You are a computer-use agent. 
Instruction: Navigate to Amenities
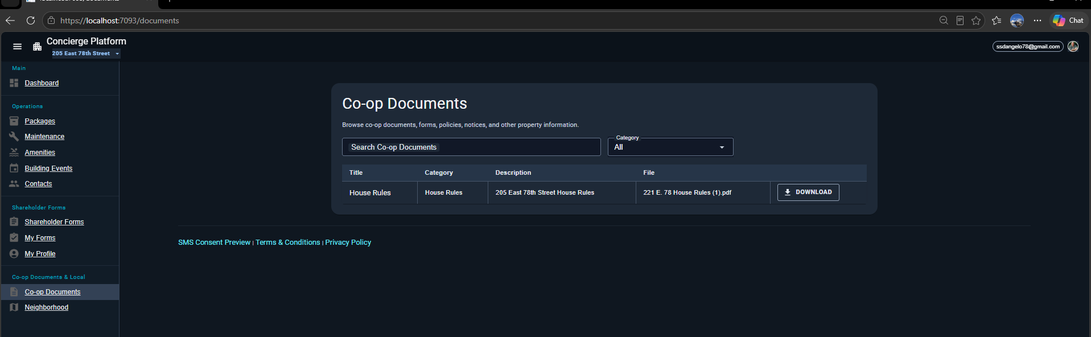(40, 153)
